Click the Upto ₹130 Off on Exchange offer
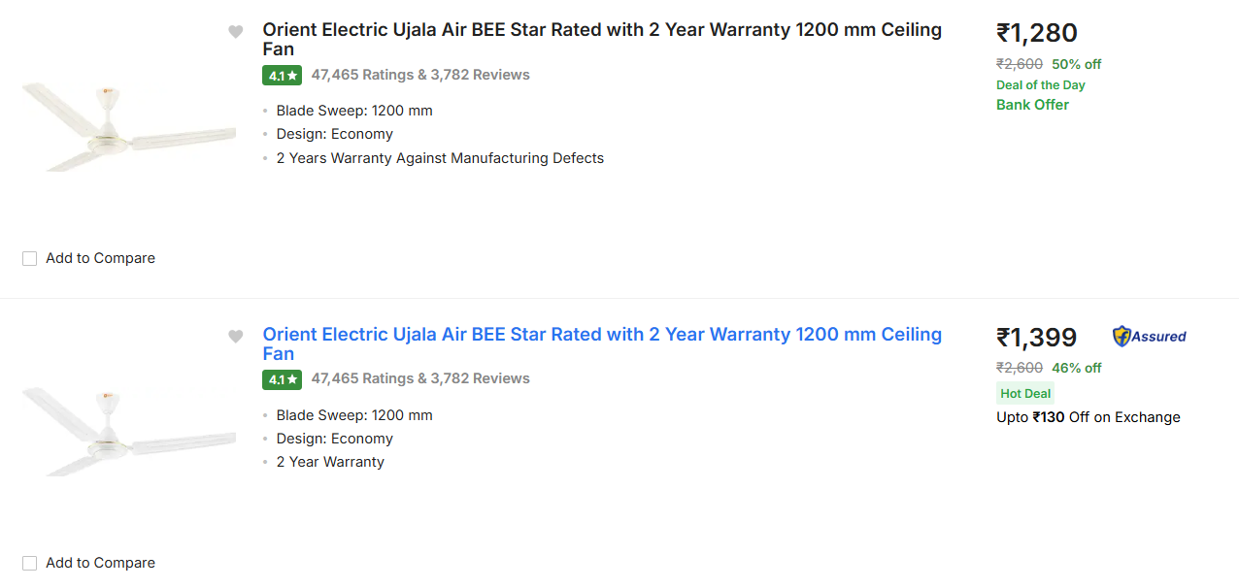Viewport: 1239px width, 588px height. click(1088, 417)
